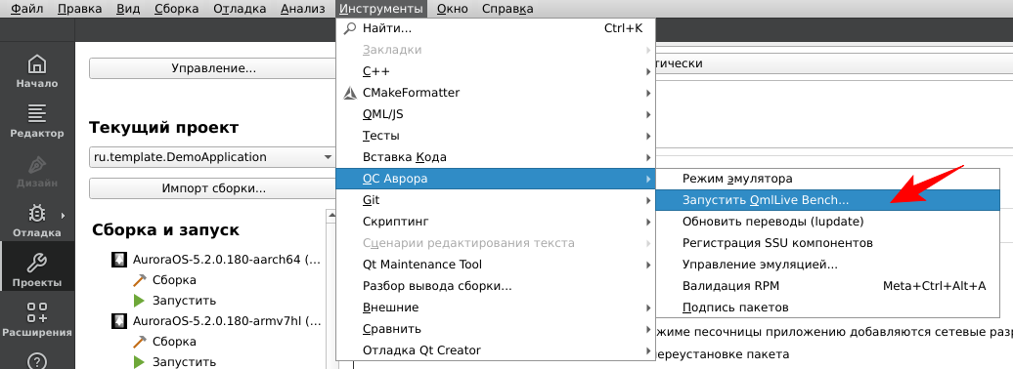Click the CMakeFormatter triangle icon
Viewport: 1013px width, 369px height.
[349, 93]
